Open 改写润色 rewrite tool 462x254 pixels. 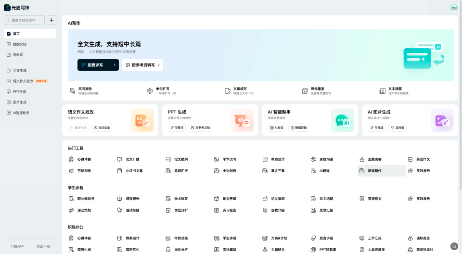pyautogui.click(x=84, y=91)
